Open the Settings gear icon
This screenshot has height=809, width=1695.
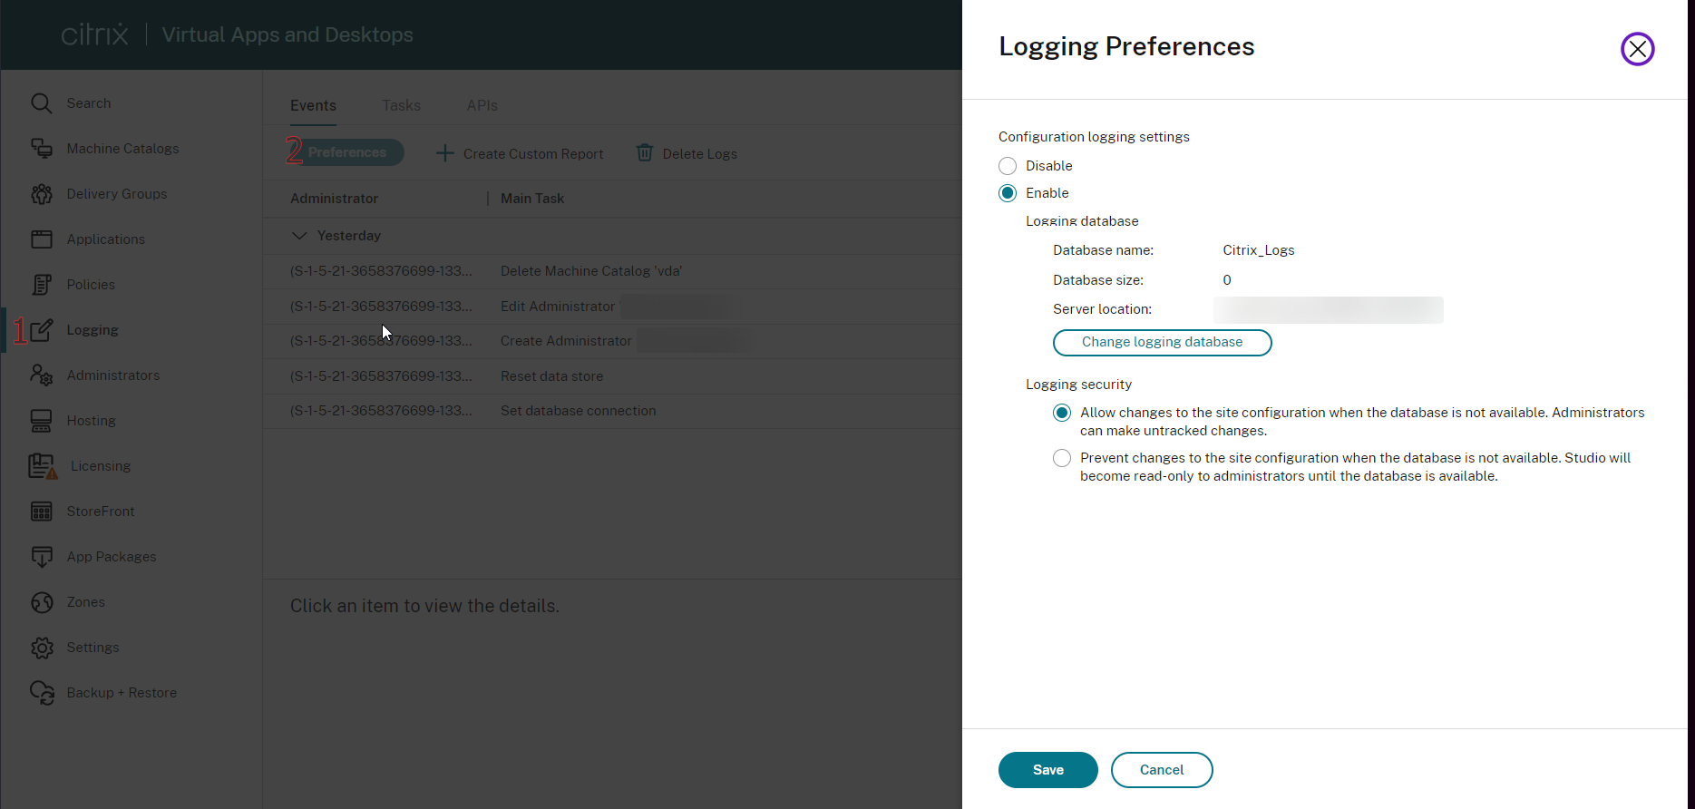(42, 648)
